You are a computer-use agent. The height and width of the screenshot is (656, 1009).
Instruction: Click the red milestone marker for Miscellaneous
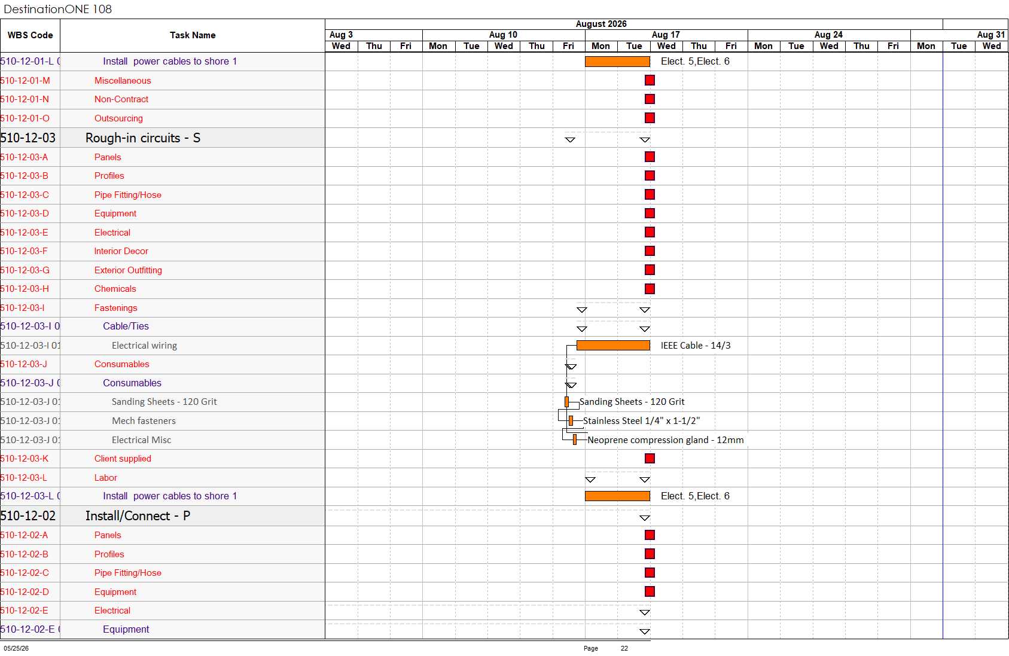pos(650,80)
